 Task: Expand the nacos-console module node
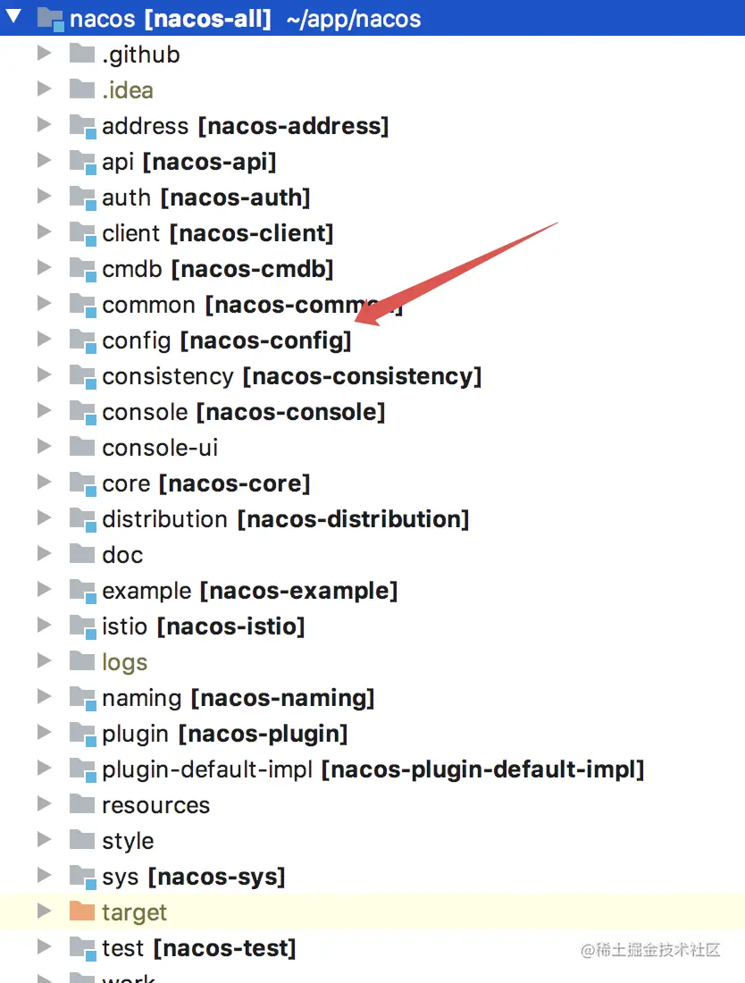[x=45, y=412]
